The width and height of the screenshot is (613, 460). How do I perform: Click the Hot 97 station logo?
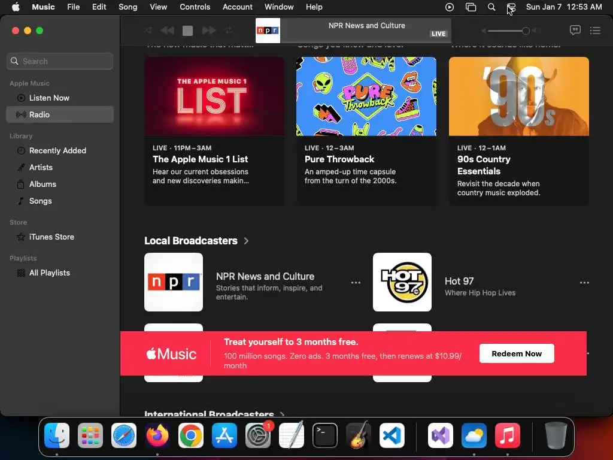coord(402,282)
